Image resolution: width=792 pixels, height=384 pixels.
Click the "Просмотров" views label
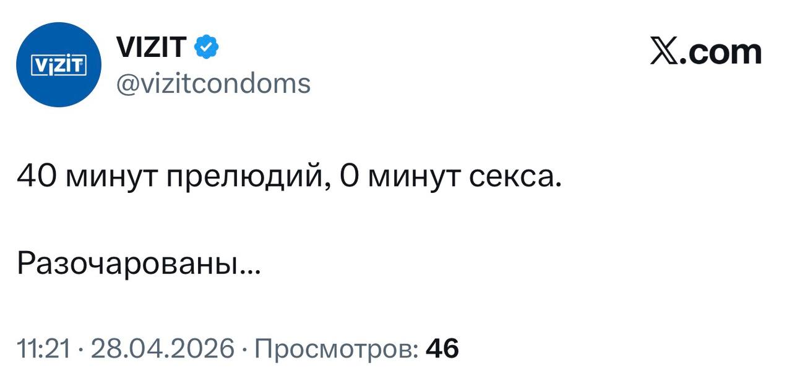pyautogui.click(x=335, y=350)
